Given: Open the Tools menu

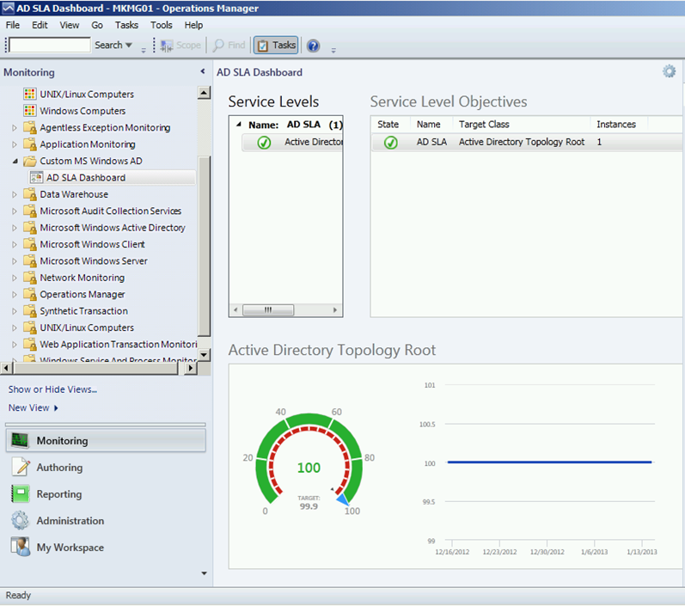Looking at the screenshot, I should pyautogui.click(x=162, y=25).
